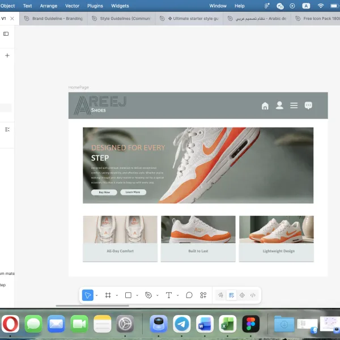Viewport: 340px width, 340px height.
Task: Close the V1 file tab
Action: pos(12,19)
